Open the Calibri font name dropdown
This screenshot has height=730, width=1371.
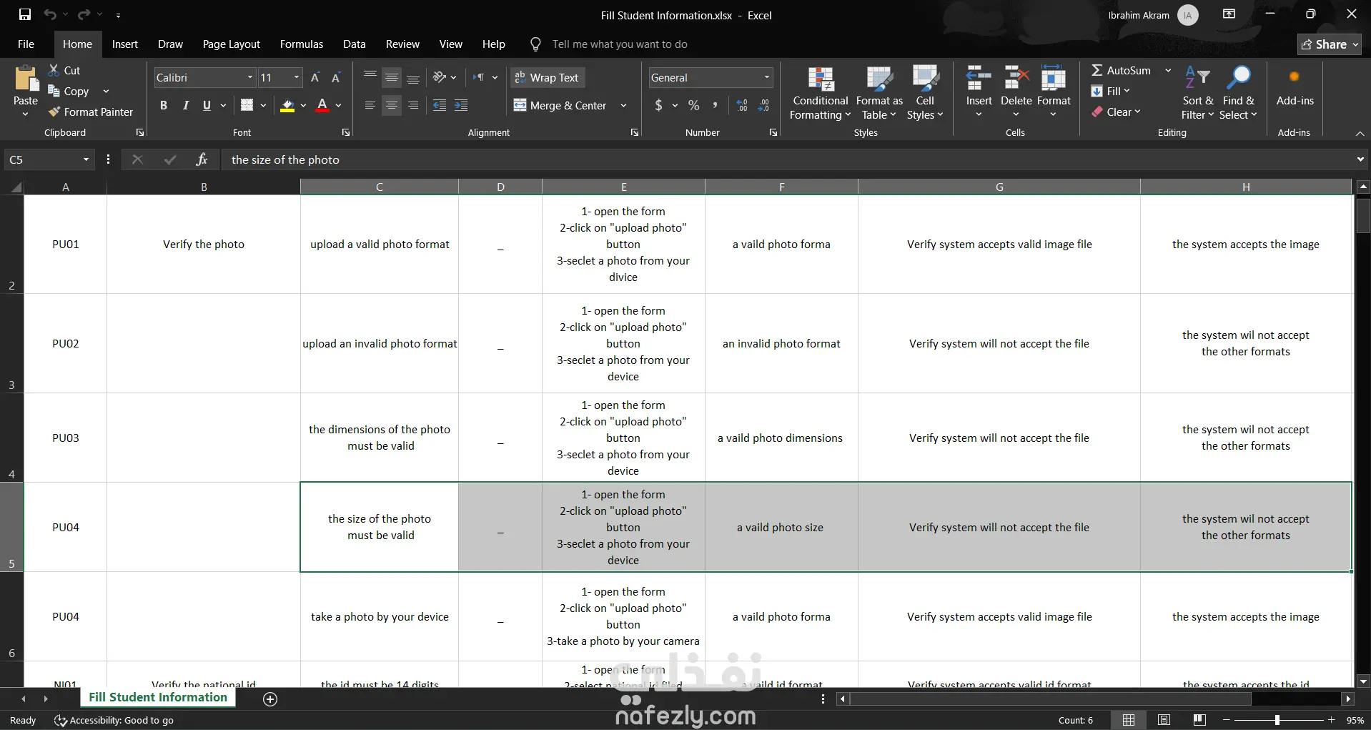[x=250, y=77]
